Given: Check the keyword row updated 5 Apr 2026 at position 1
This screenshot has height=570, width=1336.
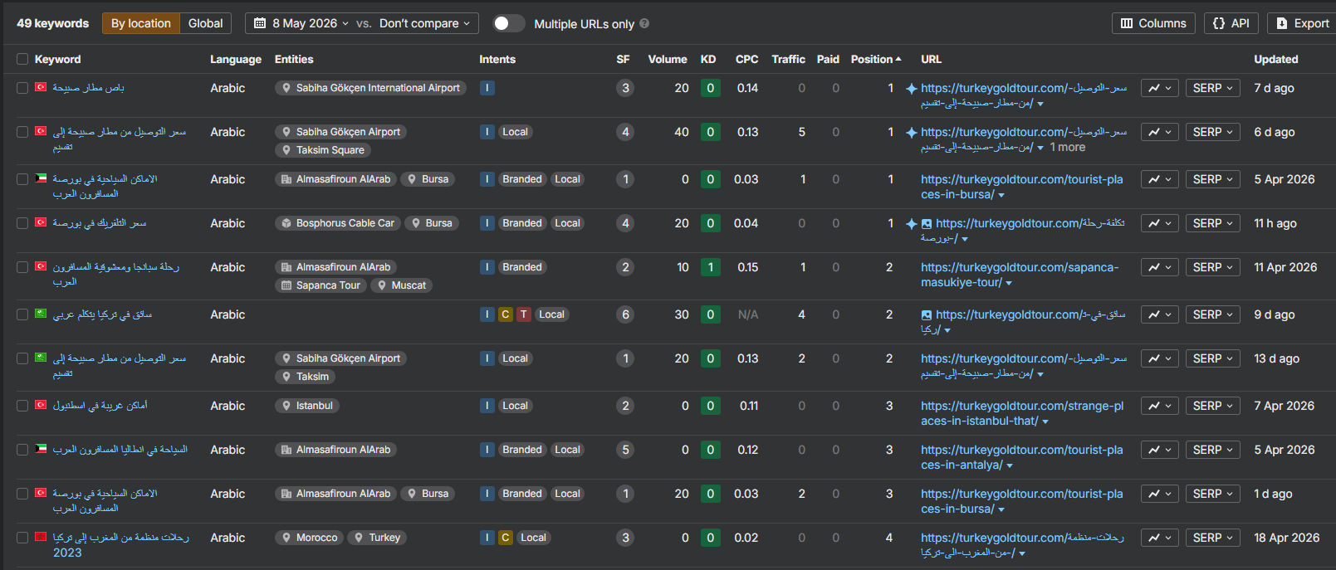Looking at the screenshot, I should coord(22,179).
